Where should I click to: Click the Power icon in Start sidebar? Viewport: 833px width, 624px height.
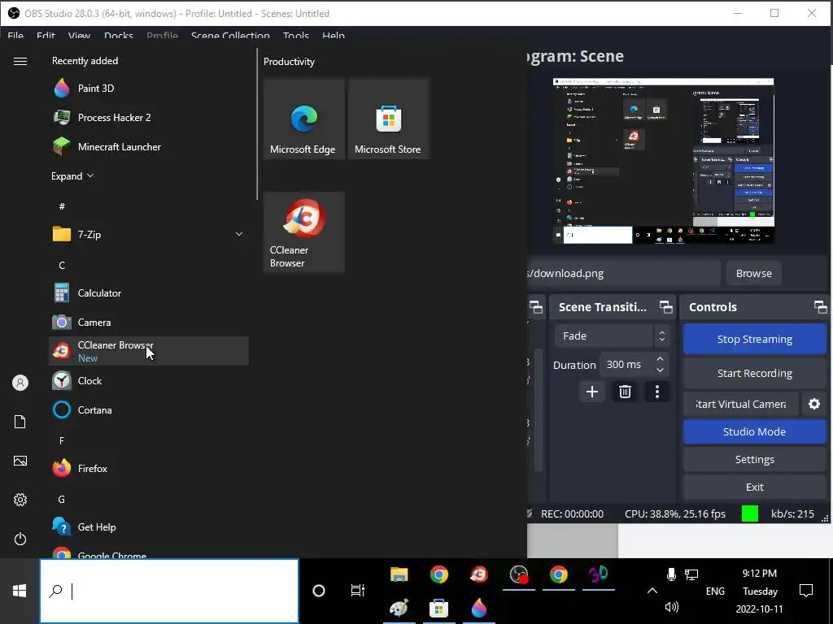pyautogui.click(x=20, y=539)
